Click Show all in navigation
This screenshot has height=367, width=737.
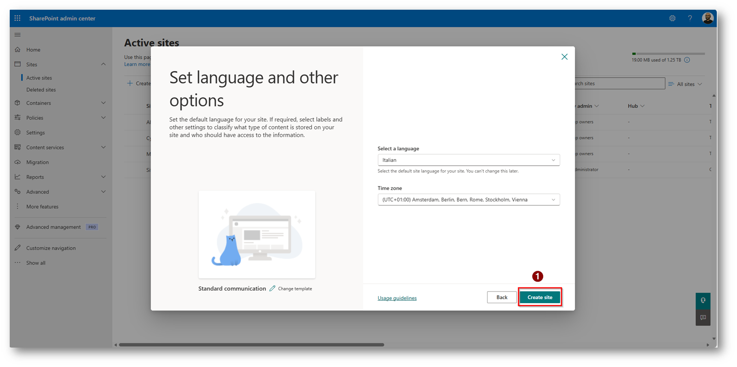pos(36,263)
